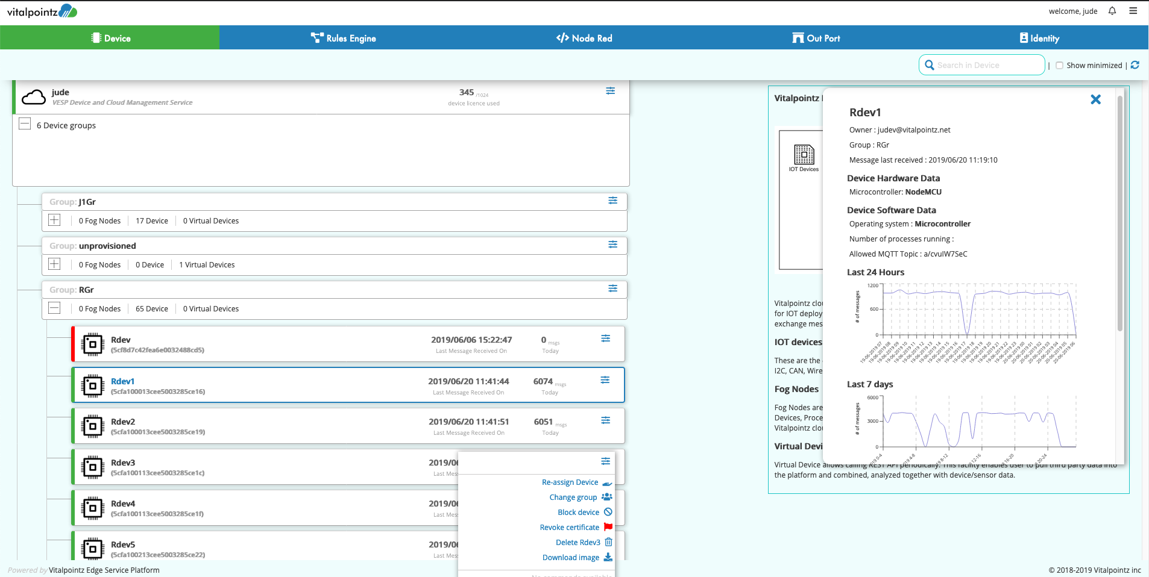
Task: Click the welcome, jude user label
Action: [x=1073, y=11]
